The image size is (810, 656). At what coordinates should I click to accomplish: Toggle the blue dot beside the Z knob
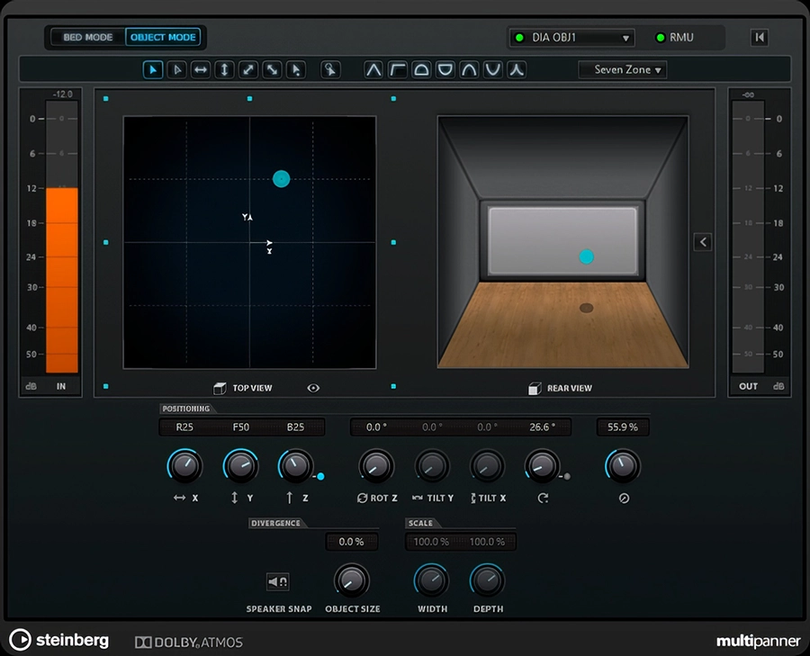(320, 476)
